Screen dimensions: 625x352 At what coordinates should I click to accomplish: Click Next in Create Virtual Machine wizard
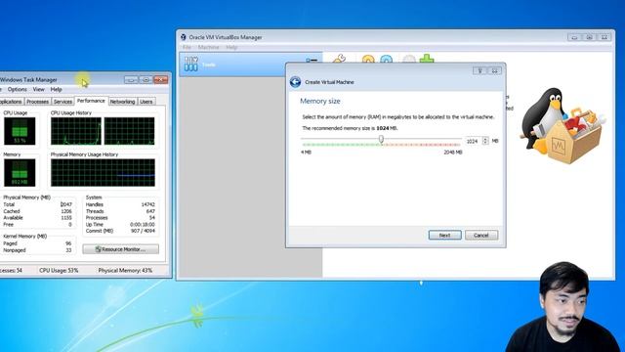pyautogui.click(x=445, y=235)
